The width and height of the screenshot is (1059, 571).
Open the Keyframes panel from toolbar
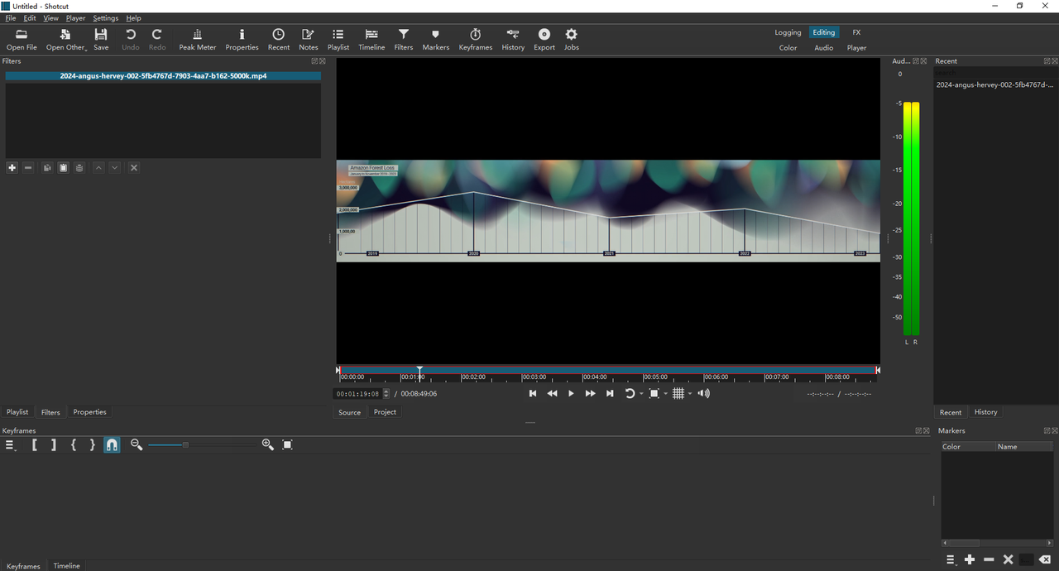pyautogui.click(x=475, y=39)
